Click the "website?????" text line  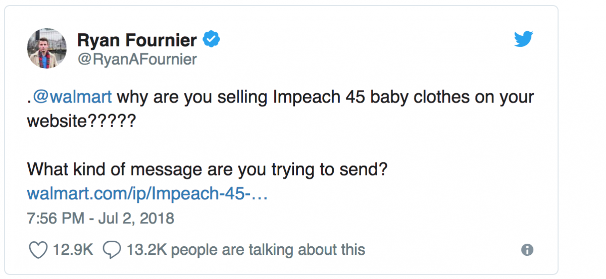coord(81,121)
